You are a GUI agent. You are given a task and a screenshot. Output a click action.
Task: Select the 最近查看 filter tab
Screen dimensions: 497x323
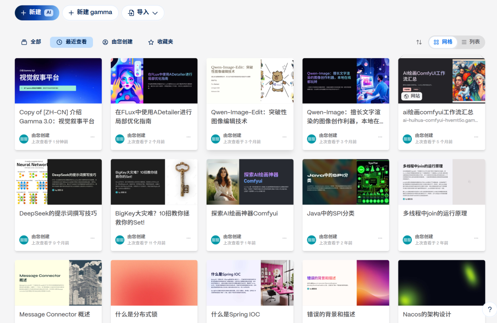(x=71, y=42)
